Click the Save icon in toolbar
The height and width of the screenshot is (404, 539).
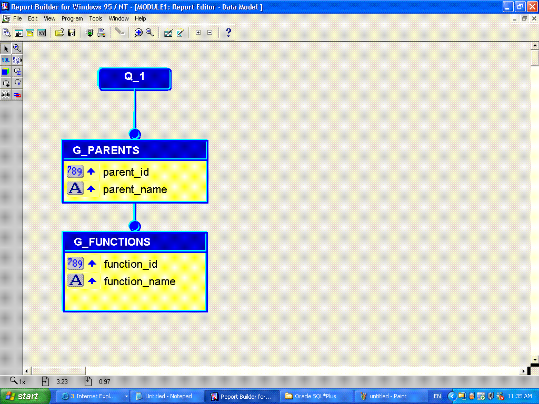(x=72, y=33)
